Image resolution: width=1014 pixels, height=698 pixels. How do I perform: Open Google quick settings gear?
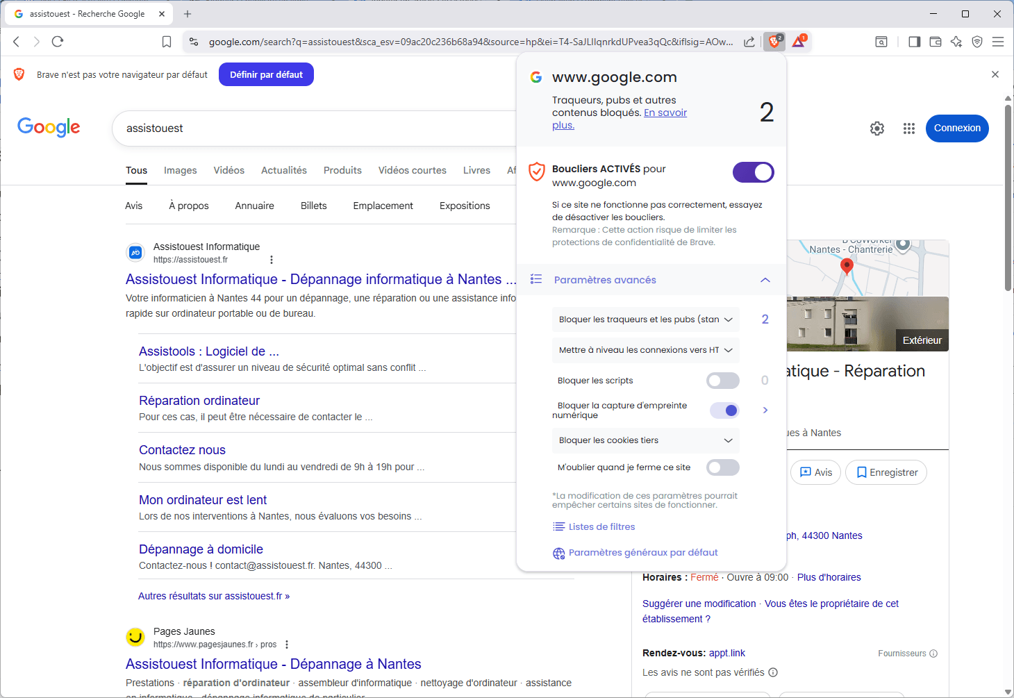877,128
